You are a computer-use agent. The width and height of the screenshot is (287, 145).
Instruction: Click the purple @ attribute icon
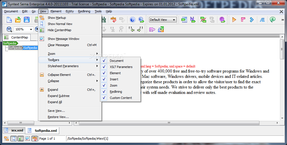tap(222, 20)
